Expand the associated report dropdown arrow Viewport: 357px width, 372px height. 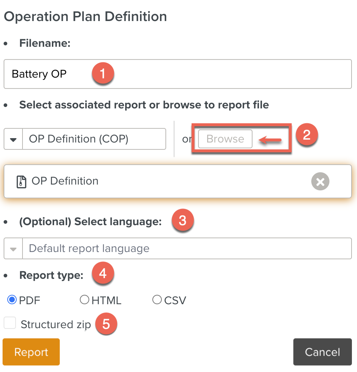pyautogui.click(x=13, y=139)
